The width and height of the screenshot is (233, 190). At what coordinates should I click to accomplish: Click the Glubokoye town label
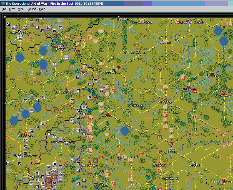pos(66,92)
